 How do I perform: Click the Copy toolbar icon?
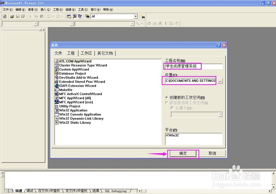(36, 16)
